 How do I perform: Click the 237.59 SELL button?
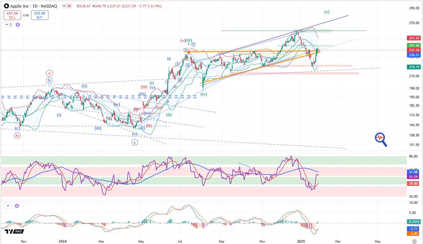pyautogui.click(x=12, y=15)
